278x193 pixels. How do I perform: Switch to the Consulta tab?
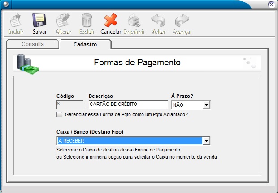click(33, 44)
